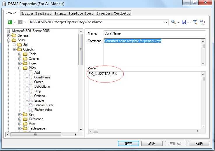Select the EnableCluster tree item
215x151 pixels.
click(x=44, y=105)
